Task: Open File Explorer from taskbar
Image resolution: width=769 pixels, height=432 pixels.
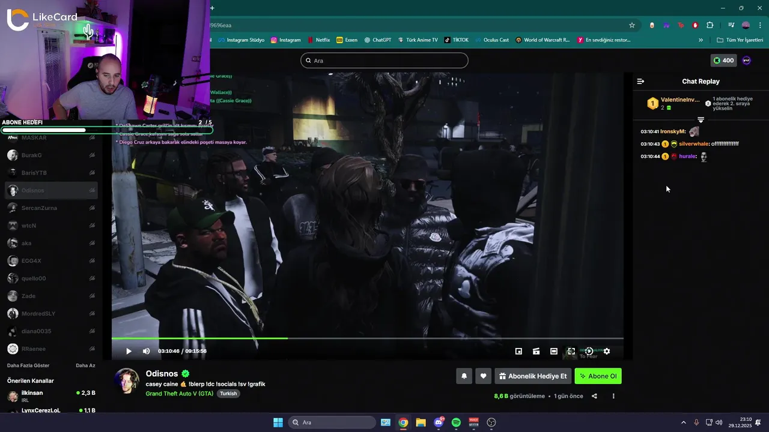Action: pyautogui.click(x=421, y=422)
